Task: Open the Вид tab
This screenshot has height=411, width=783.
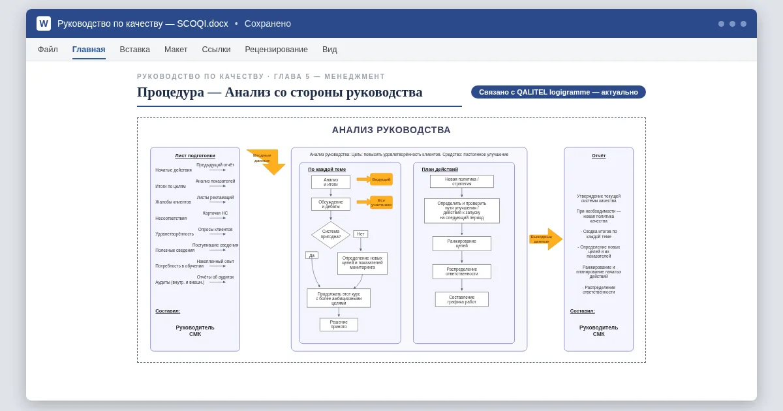Action: [330, 50]
